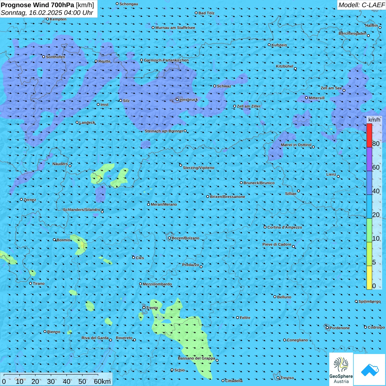Click the 'Spilimbergo' label
Viewport: 386px width, 386px height.
click(x=369, y=301)
